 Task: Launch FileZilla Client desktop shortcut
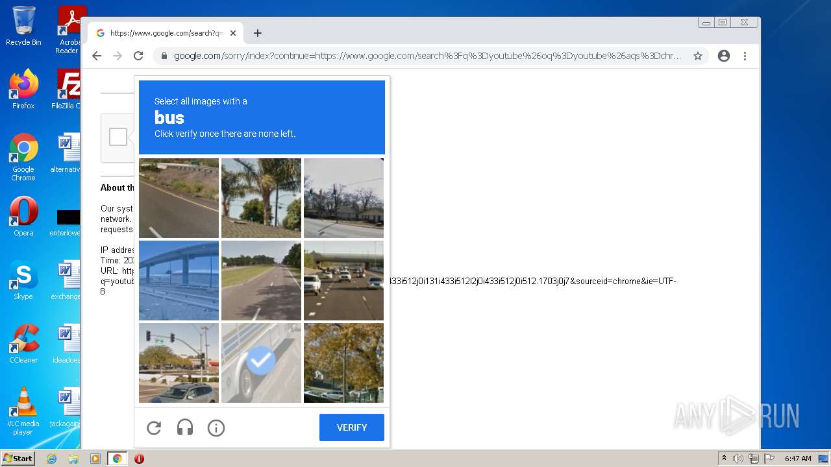[x=66, y=89]
